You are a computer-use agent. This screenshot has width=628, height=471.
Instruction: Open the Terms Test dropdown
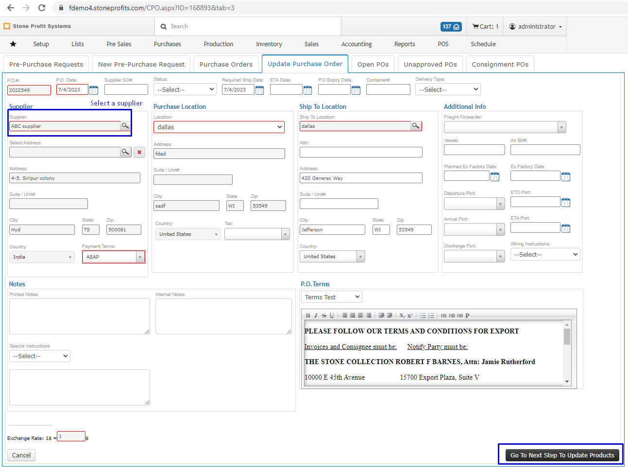(x=332, y=297)
